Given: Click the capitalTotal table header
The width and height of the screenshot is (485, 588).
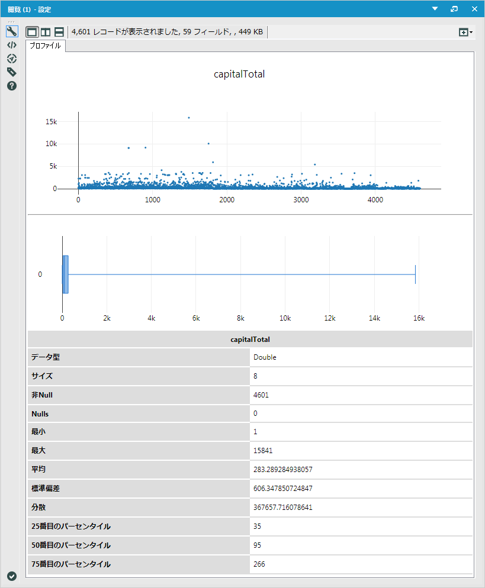Looking at the screenshot, I should (250, 340).
